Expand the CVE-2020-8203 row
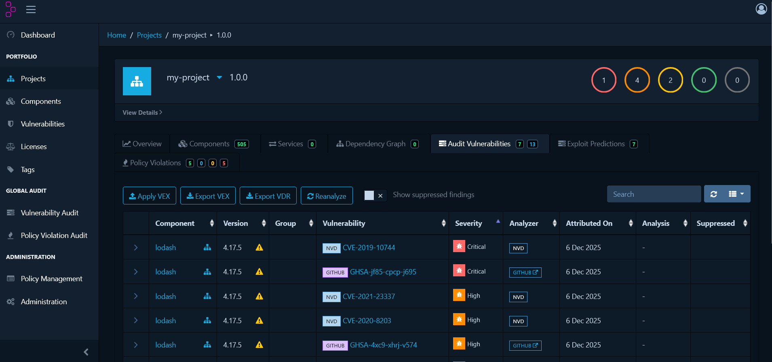Screen dimensions: 772x362 pos(136,320)
